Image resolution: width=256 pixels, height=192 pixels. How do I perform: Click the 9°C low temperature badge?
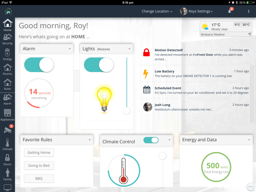(x=237, y=25)
